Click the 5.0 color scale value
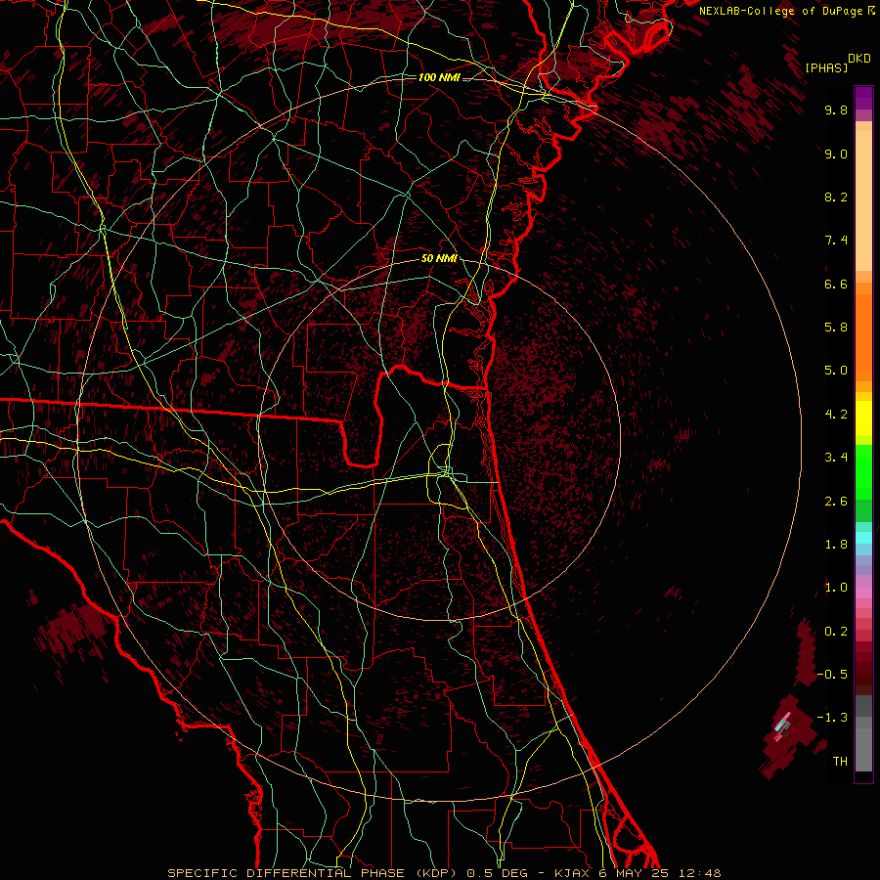Image resolution: width=880 pixels, height=880 pixels. [836, 371]
